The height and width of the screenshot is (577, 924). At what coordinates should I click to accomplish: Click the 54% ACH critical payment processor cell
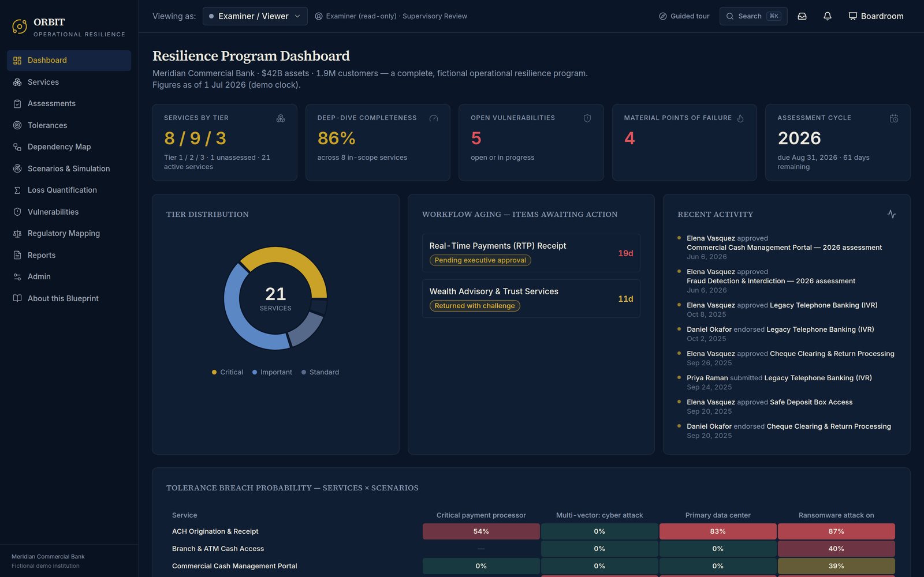click(481, 531)
